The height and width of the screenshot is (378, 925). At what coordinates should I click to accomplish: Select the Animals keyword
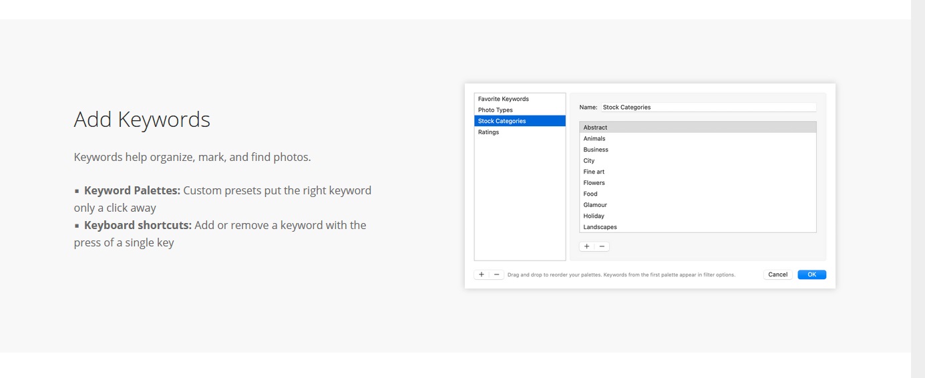[x=594, y=139]
